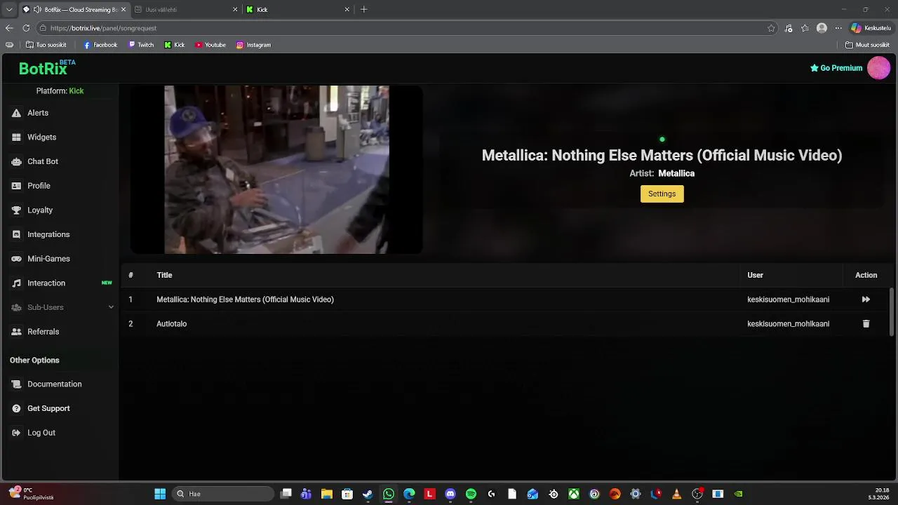The height and width of the screenshot is (505, 898).
Task: Open a new browser tab
Action: coord(363,10)
